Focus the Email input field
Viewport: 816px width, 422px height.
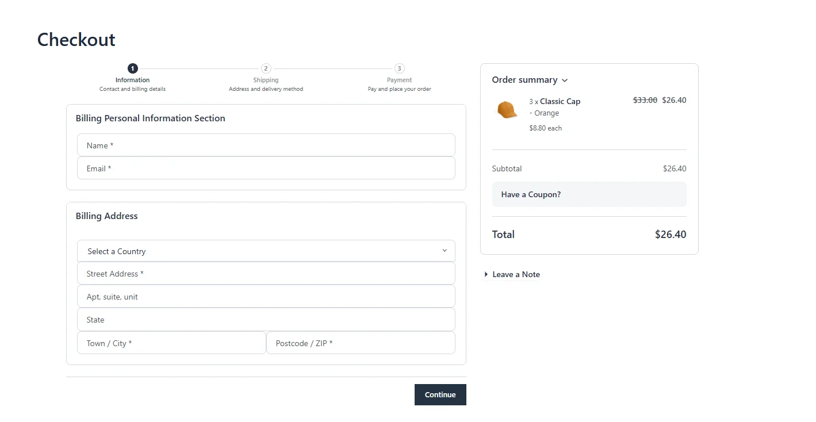pyautogui.click(x=266, y=168)
